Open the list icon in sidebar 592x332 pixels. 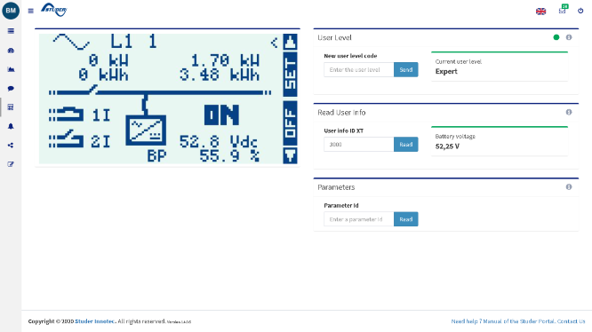11,31
